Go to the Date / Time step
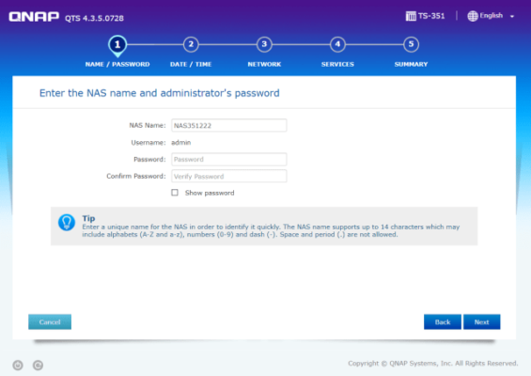Screen dimensions: 531x376 point(191,64)
